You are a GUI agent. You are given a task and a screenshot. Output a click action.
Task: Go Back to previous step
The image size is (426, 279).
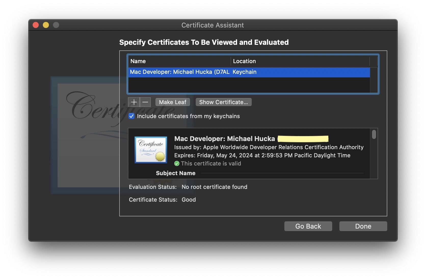coord(308,226)
